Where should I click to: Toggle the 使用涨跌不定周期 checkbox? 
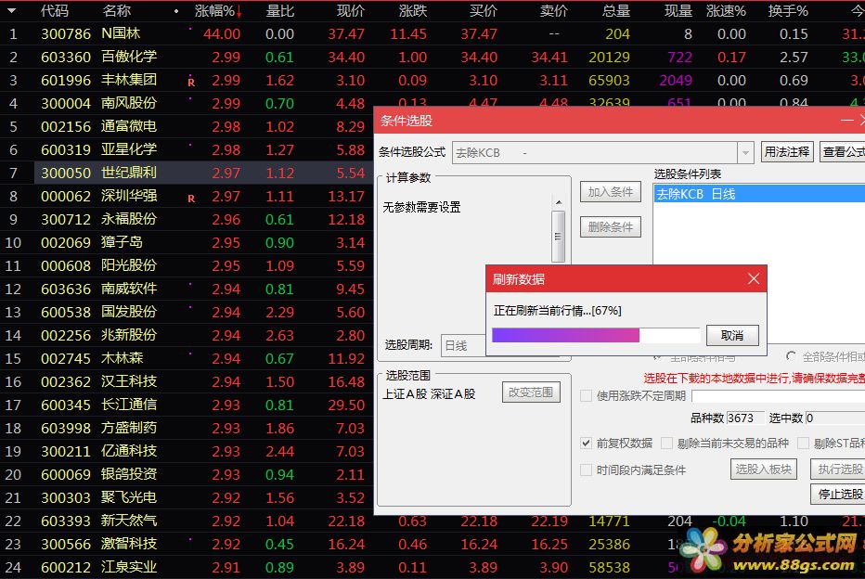point(586,396)
